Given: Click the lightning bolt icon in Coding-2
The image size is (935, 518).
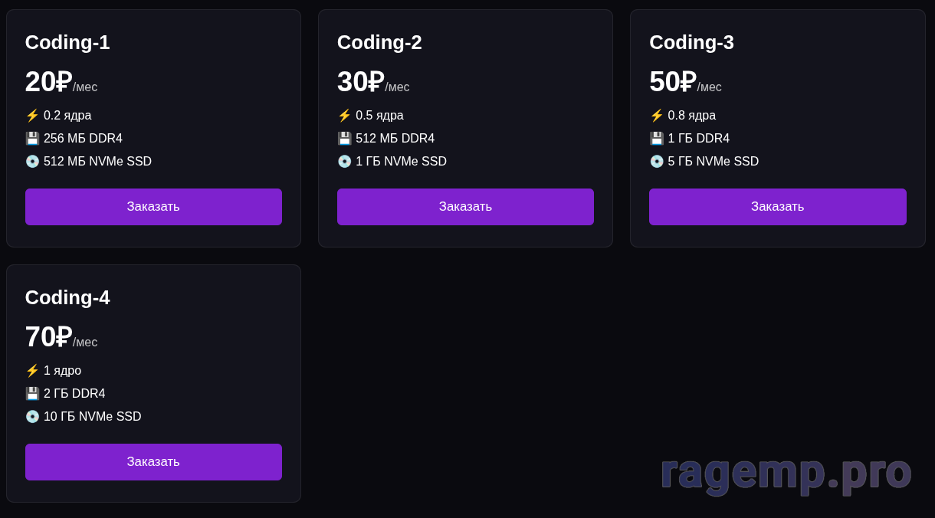Looking at the screenshot, I should pyautogui.click(x=344, y=116).
